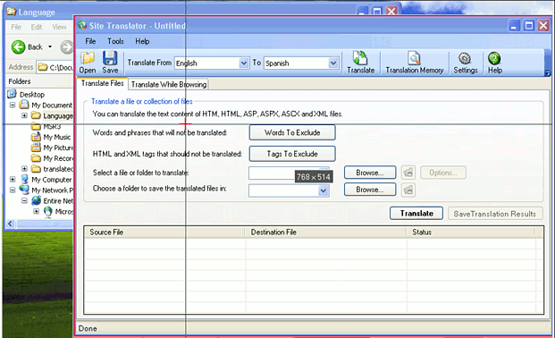
Task: Click Destination File column header
Action: [x=325, y=232]
